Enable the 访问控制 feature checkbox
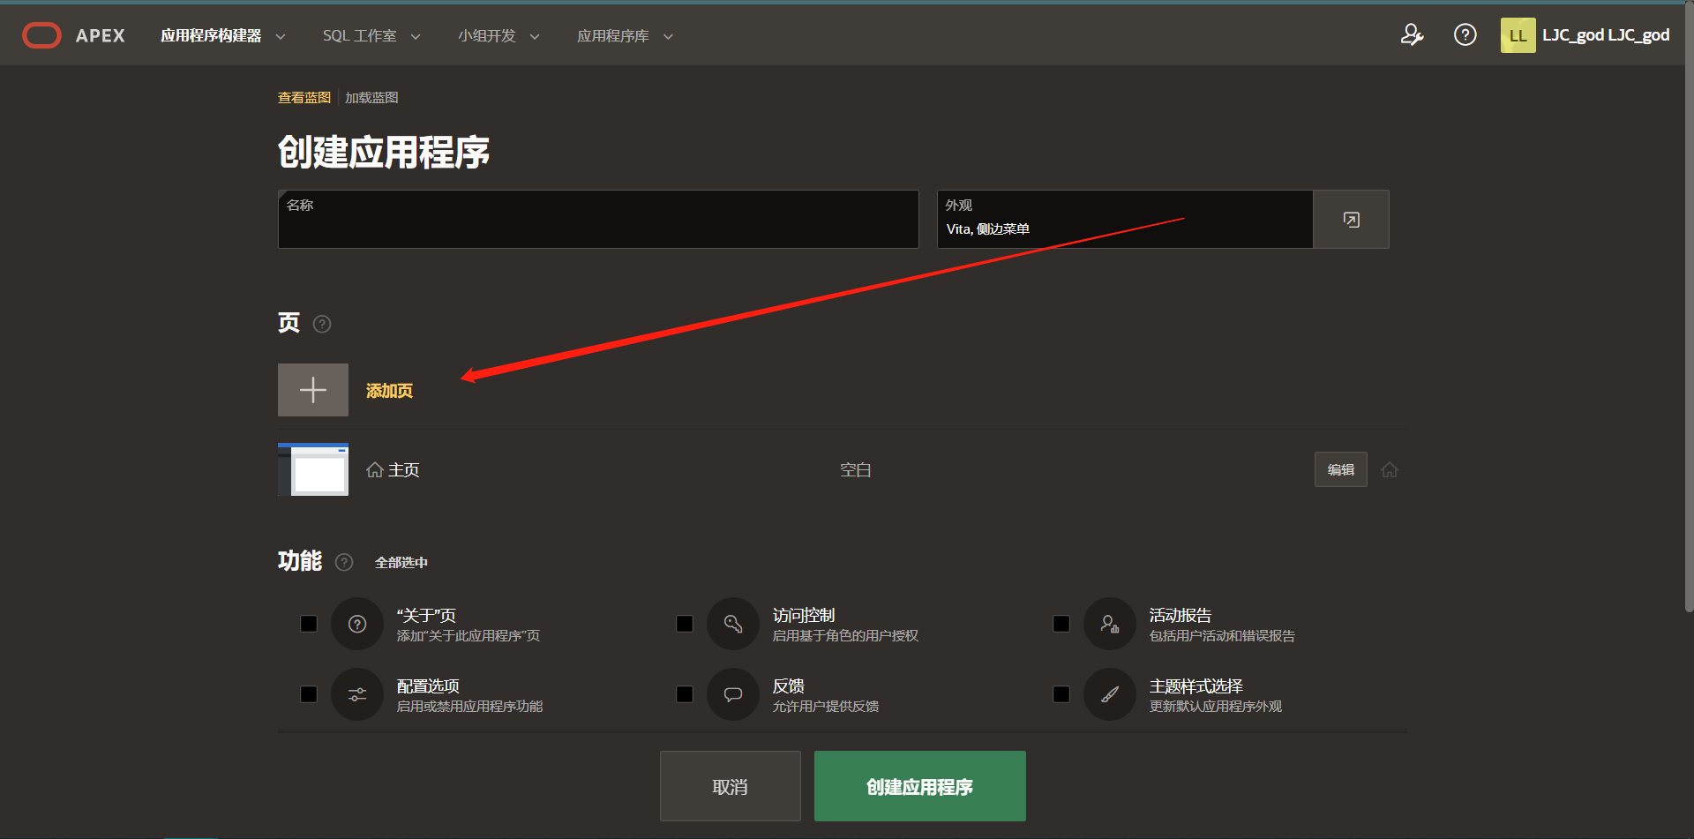This screenshot has width=1694, height=839. (x=685, y=624)
